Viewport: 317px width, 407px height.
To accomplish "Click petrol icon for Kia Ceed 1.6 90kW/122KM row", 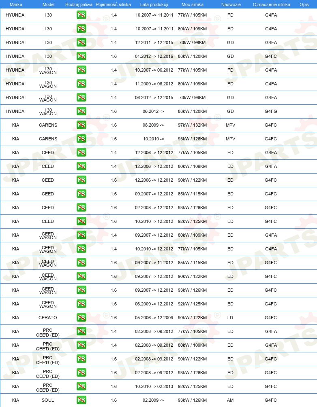I will [x=81, y=180].
